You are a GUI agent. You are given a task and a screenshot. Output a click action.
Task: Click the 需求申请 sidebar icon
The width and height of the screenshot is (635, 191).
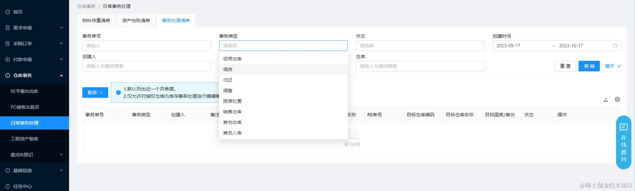[x=8, y=28]
